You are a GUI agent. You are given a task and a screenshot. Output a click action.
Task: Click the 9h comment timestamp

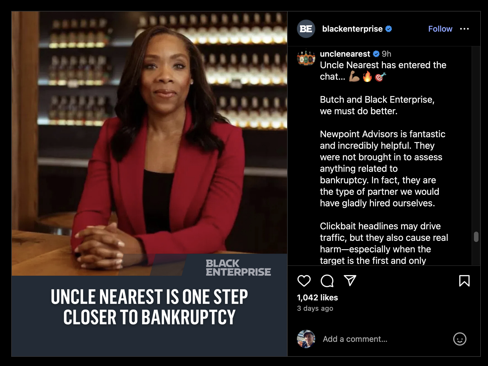tap(387, 54)
